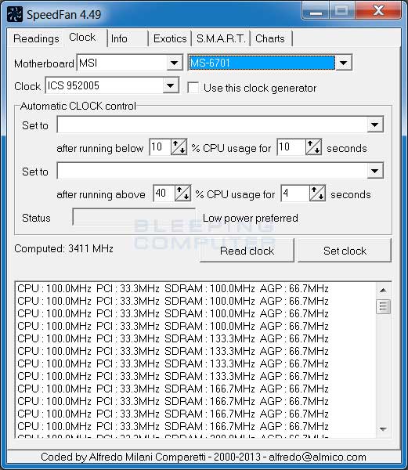Click the Computed: 3411 MHz text
The image size is (408, 470).
63,248
